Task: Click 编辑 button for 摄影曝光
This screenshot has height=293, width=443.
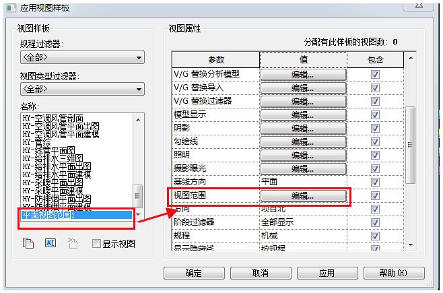Action: click(x=303, y=168)
